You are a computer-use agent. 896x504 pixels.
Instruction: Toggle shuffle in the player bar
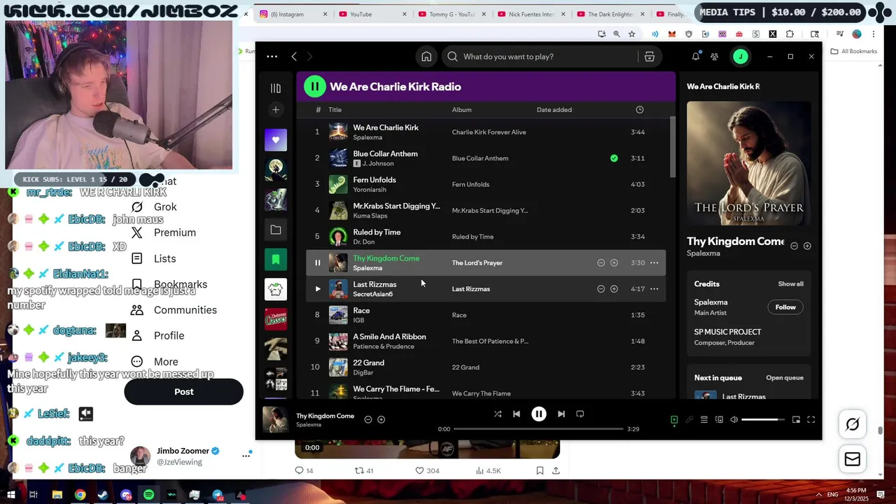click(498, 414)
